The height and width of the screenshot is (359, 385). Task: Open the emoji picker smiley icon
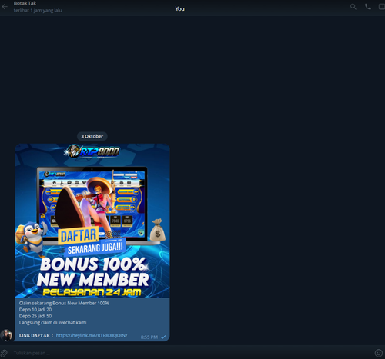pyautogui.click(x=379, y=353)
